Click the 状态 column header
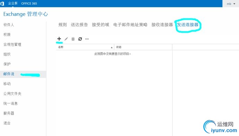 click(143, 47)
